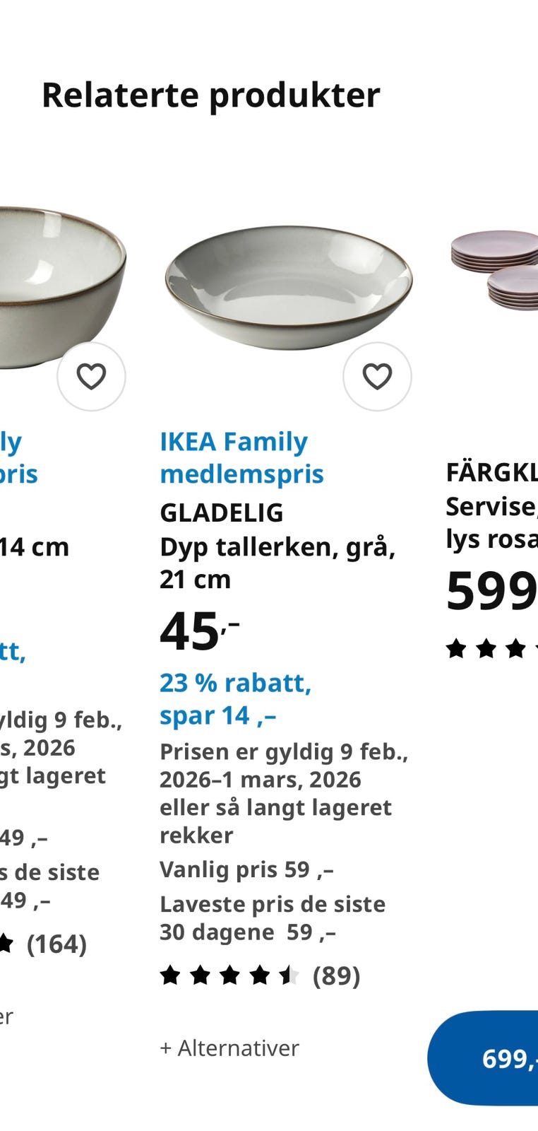Tap the Relaterte produkter heading
538x1131 pixels.
[211, 95]
